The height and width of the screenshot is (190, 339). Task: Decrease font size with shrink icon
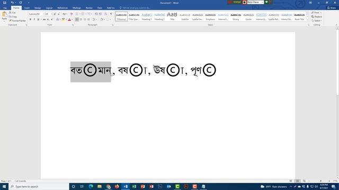point(59,14)
